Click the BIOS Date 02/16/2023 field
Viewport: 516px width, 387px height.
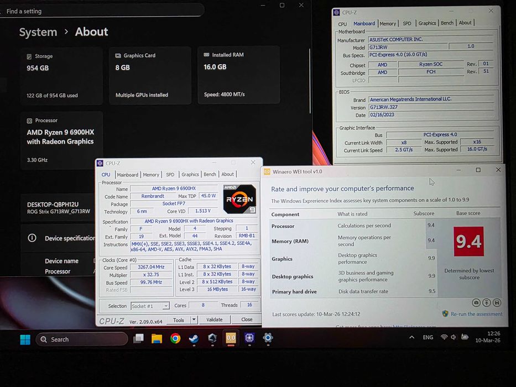pos(431,114)
